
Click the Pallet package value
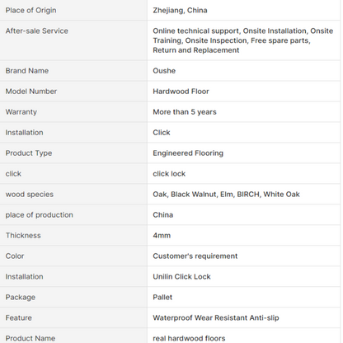click(x=162, y=297)
